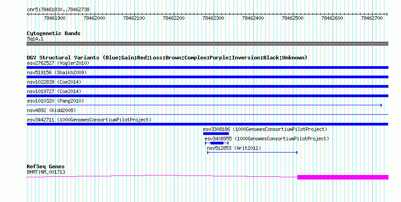The image size is (401, 202).
Task: Click the 78462500 ruler coordinate
Action: click(x=292, y=18)
